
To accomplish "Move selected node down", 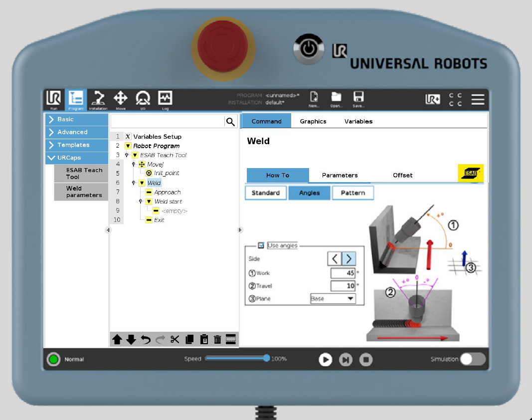I will 131,339.
